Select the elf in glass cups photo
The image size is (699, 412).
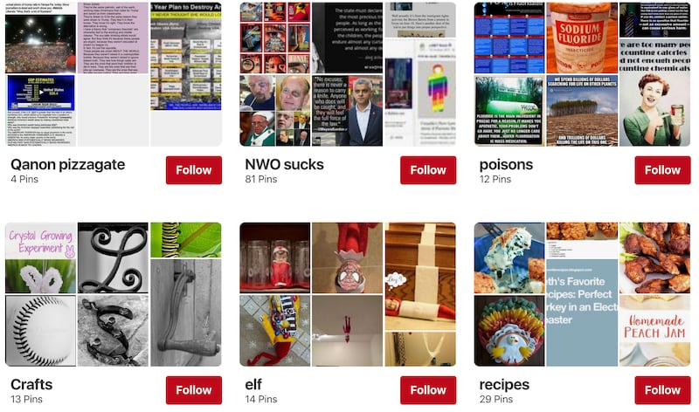274,257
